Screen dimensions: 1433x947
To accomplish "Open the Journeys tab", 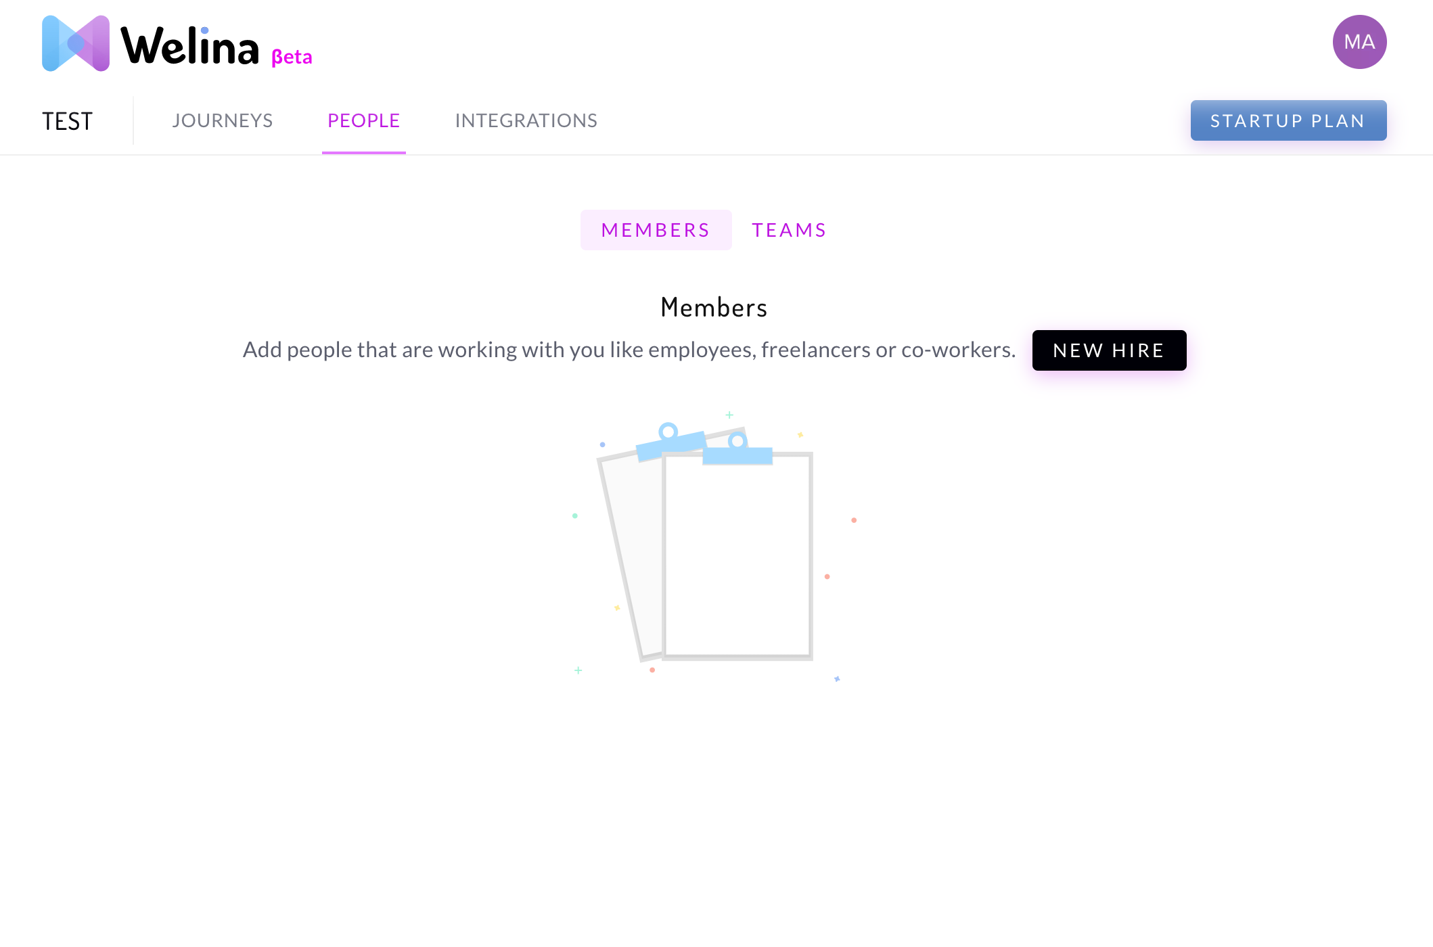I will click(222, 120).
